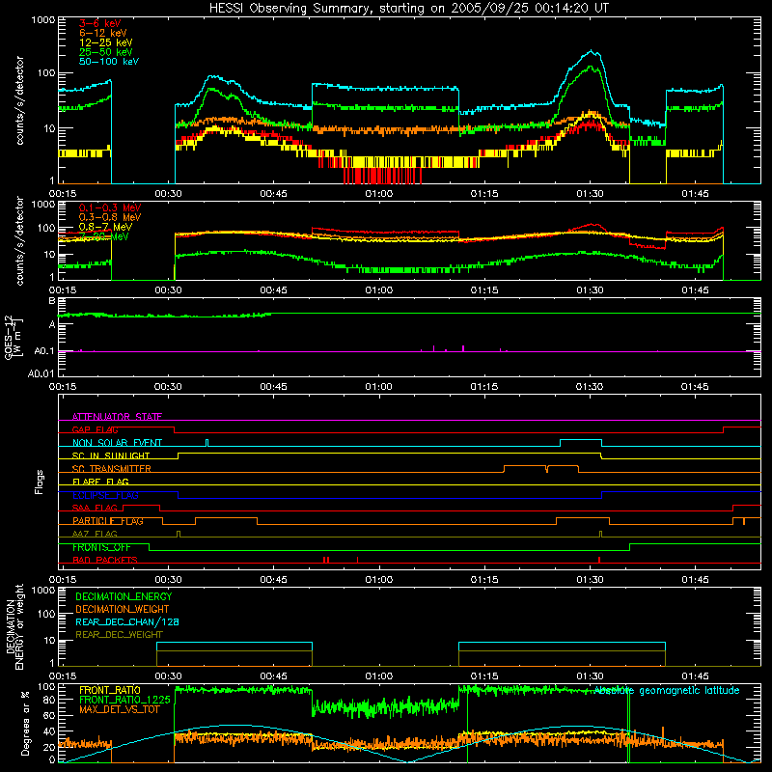Click the A0.01 tick label on GOES axis

point(41,373)
